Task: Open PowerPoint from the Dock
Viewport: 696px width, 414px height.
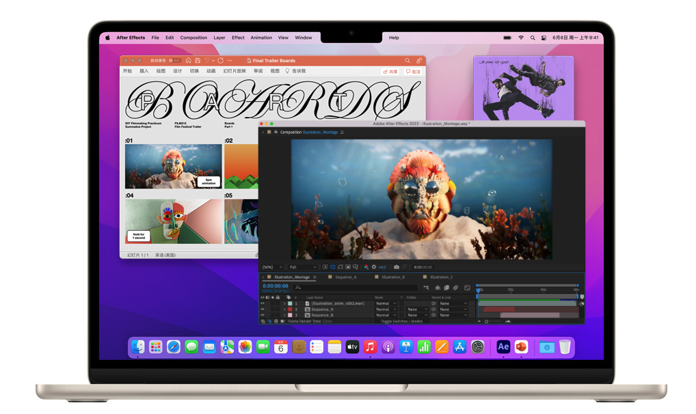Action: coord(521,346)
